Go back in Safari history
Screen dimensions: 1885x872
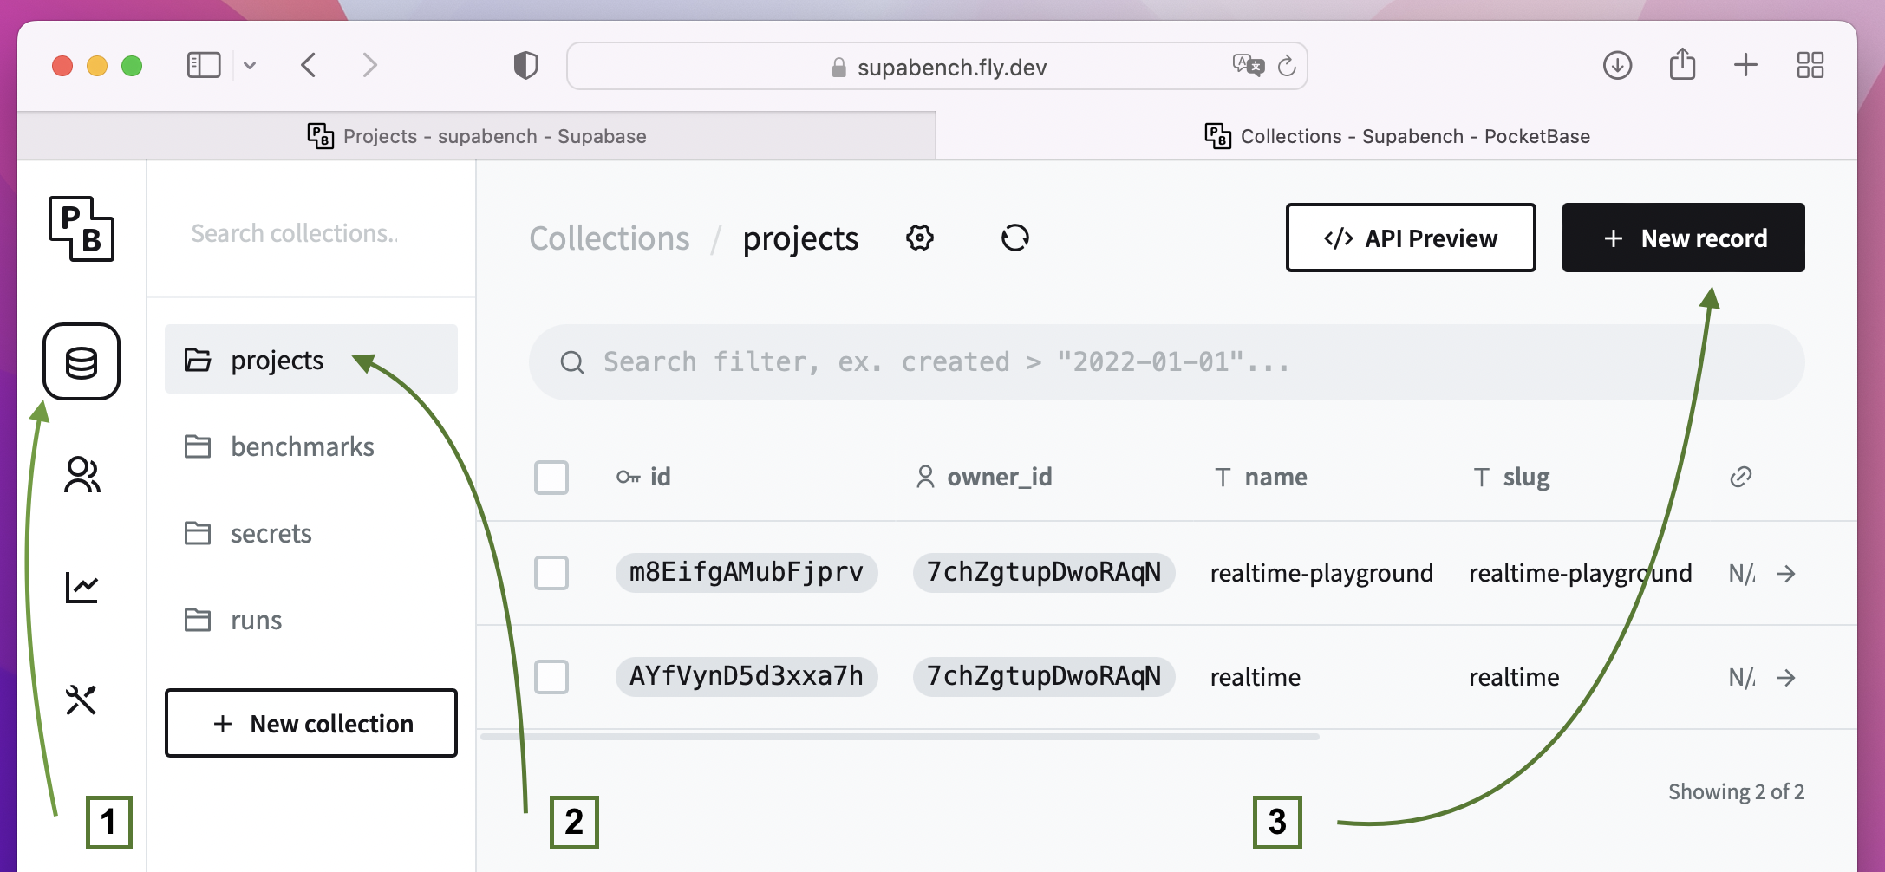(x=309, y=65)
